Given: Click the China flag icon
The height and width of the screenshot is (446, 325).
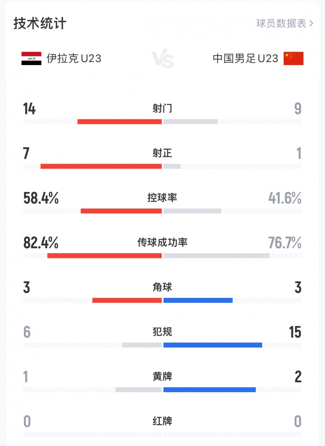Looking at the screenshot, I should (x=293, y=58).
